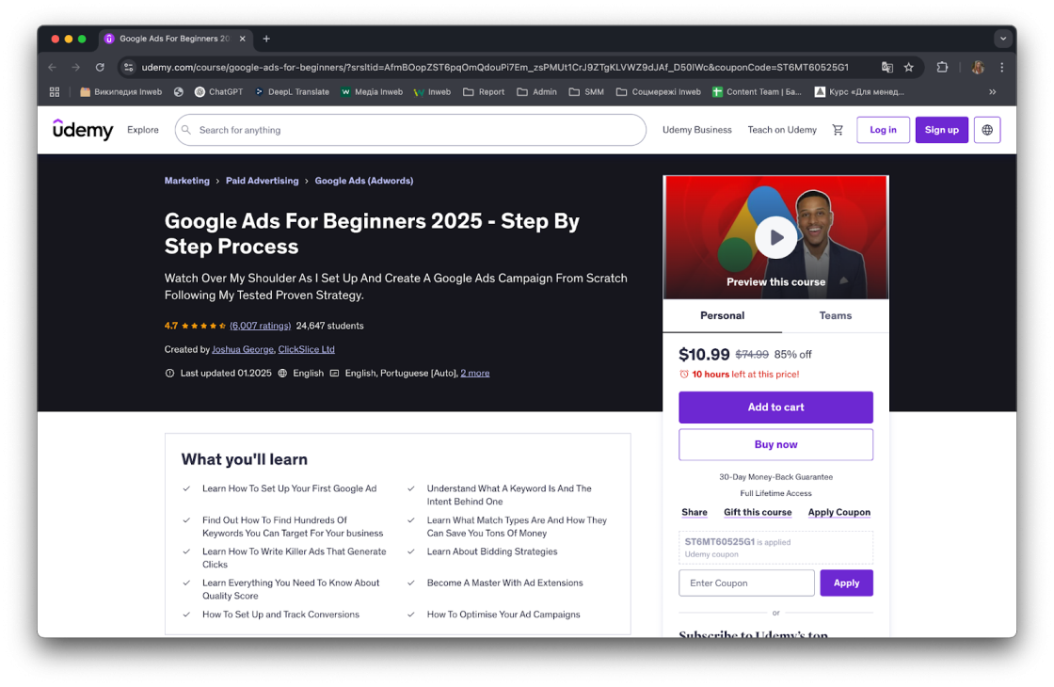Switch to the Personal tab
Viewport: 1054px width, 687px height.
[722, 316]
